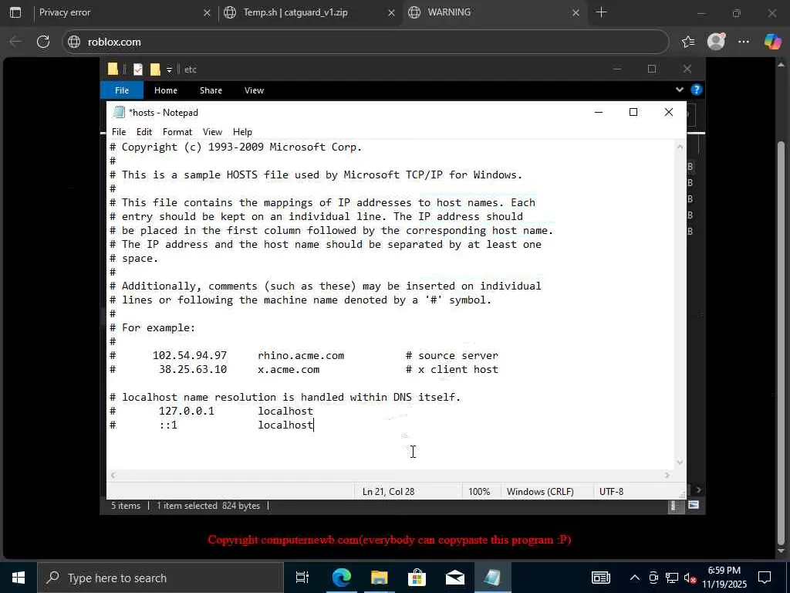
Task: Click 'Windows (CRLF)' status bar entry
Action: (x=540, y=491)
